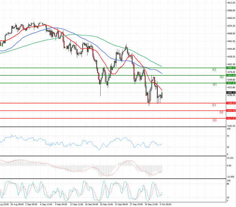Image resolution: width=236 pixels, height=207 pixels.
Task: Click the 4402.30 price axis value
Action: coord(231,64)
